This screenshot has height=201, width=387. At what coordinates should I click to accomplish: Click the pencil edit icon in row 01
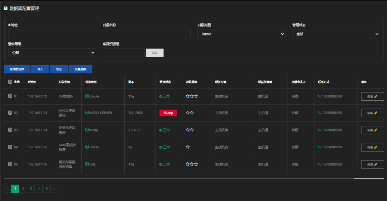[376, 96]
